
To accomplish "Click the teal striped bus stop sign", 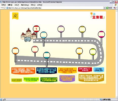I will [47, 55].
